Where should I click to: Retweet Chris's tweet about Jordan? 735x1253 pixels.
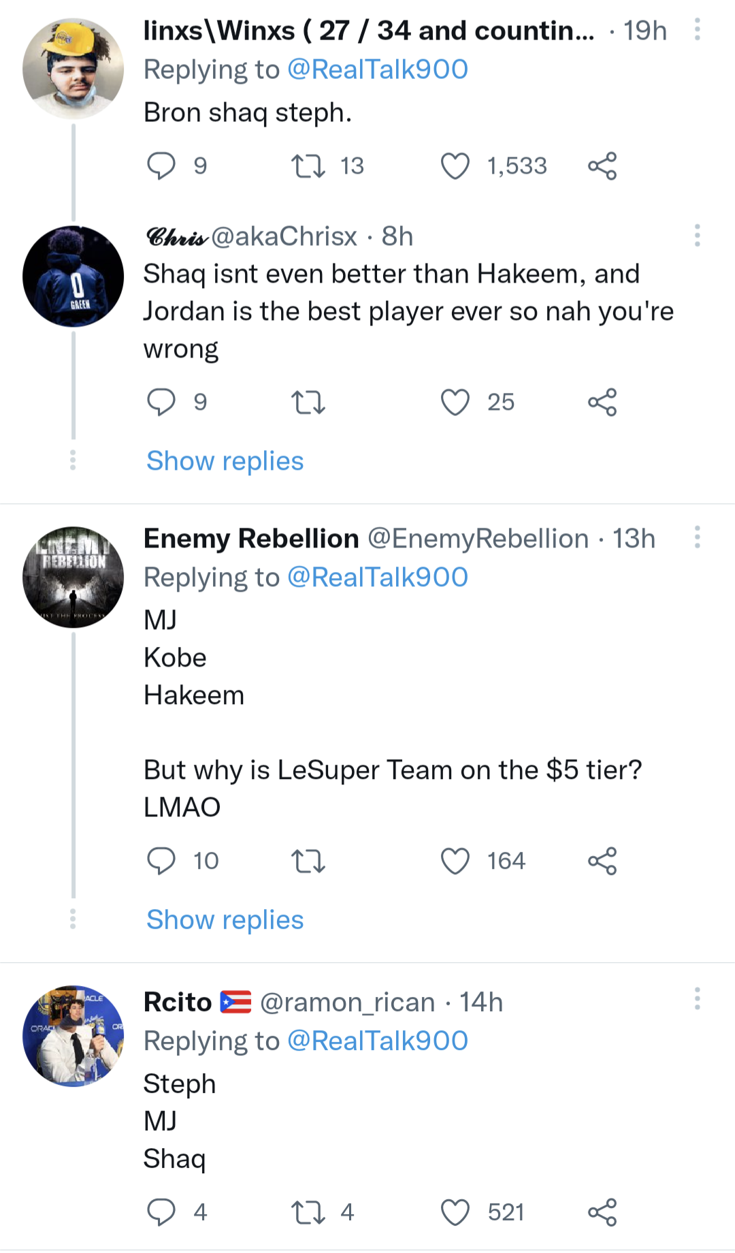(308, 402)
